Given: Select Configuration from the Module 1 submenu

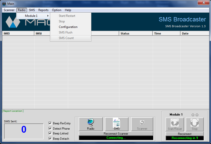Looking at the screenshot, I should pyautogui.click(x=68, y=27).
